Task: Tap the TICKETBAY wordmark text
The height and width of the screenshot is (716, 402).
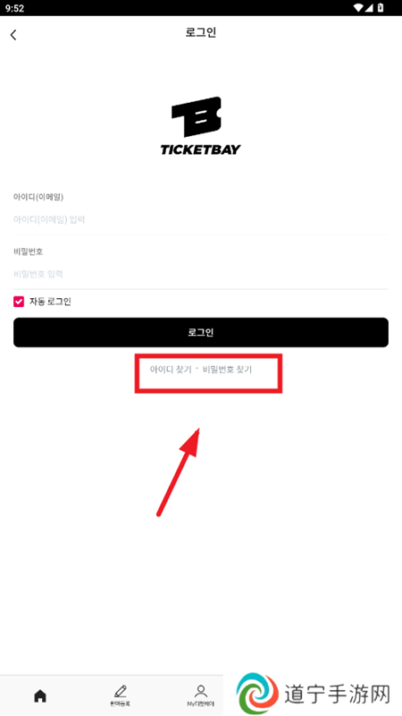Action: (x=200, y=149)
